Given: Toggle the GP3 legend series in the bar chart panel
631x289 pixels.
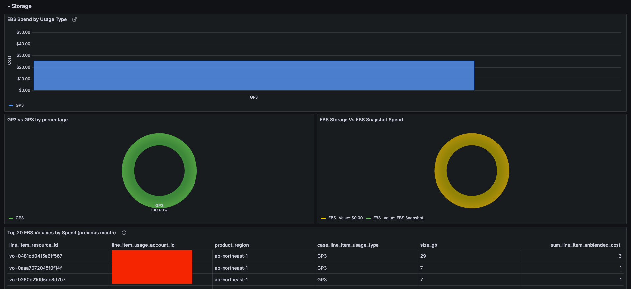Looking at the screenshot, I should click(x=20, y=105).
